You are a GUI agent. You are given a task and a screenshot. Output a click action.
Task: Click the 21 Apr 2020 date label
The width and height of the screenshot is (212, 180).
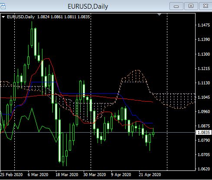pos(150,174)
